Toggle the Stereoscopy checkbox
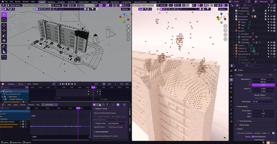Viewport: 277px width, 144px height. click(x=238, y=125)
